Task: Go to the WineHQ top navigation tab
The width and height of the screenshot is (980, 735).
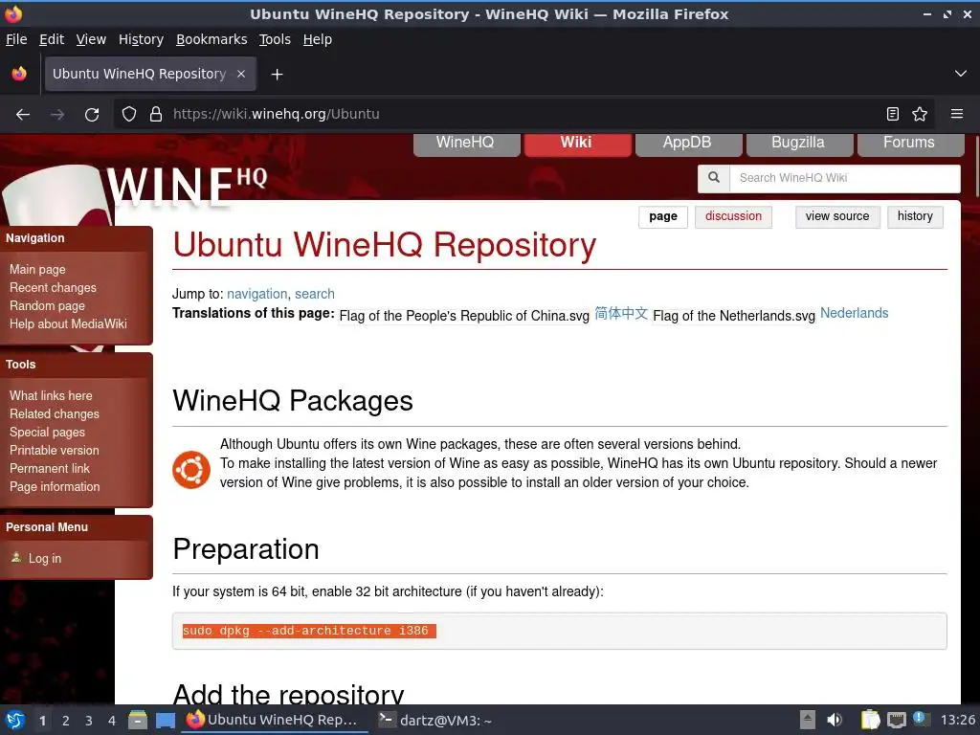Action: coord(466,145)
